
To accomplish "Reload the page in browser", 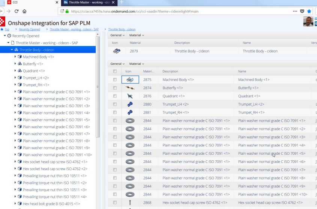I will tap(17, 11).
